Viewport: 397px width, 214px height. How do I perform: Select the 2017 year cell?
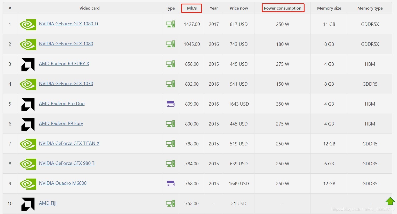tap(214, 24)
